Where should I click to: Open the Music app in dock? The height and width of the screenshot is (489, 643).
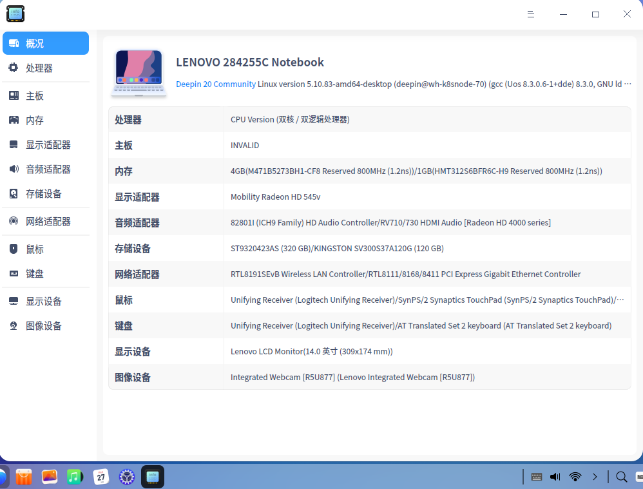(x=75, y=477)
